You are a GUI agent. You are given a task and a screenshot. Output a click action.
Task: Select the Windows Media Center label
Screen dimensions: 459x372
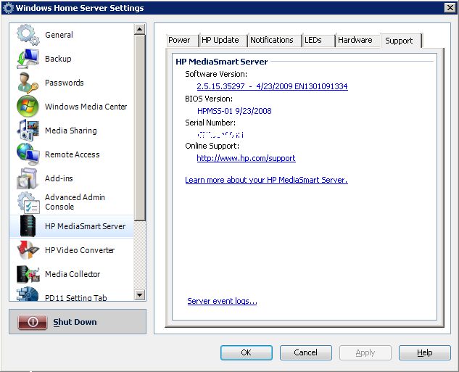coord(86,107)
